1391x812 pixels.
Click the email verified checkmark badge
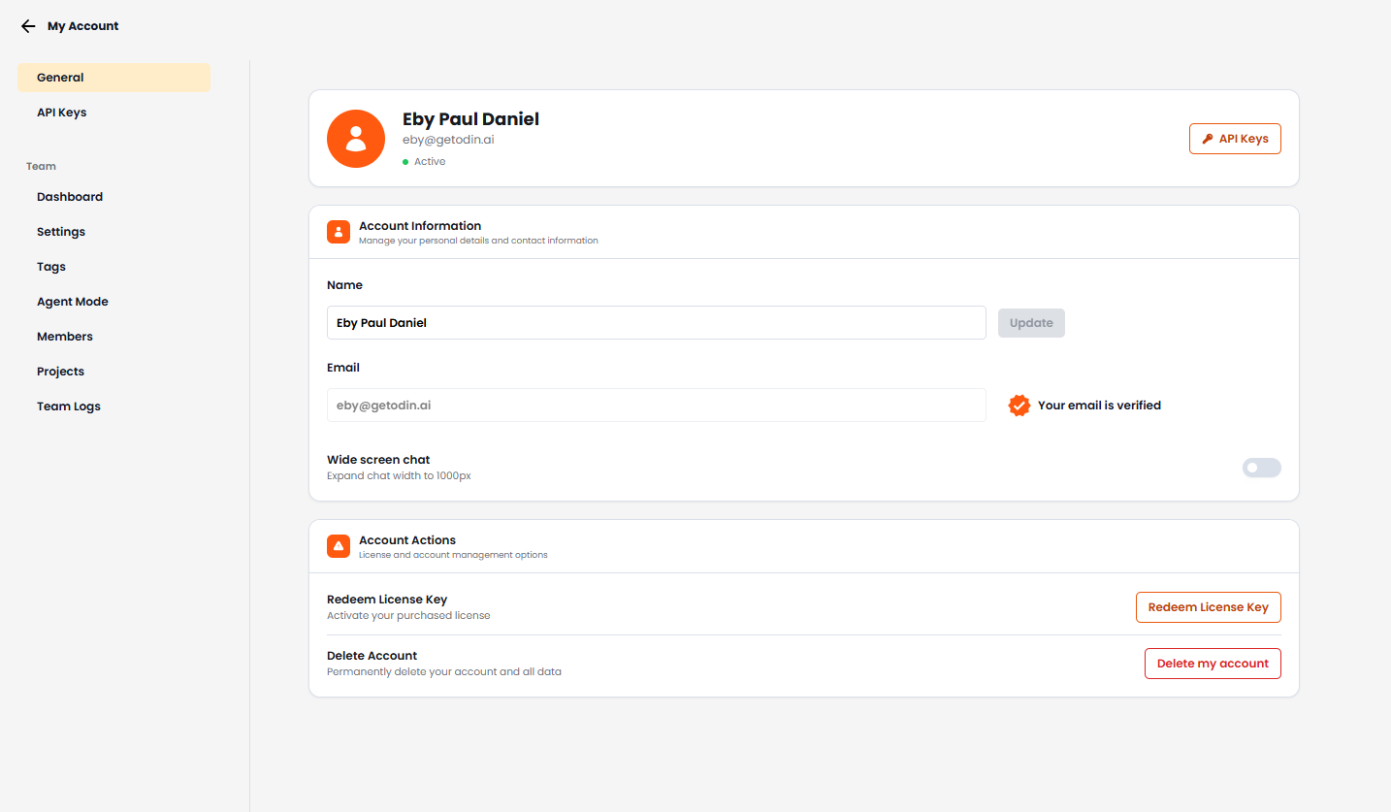[x=1019, y=405]
